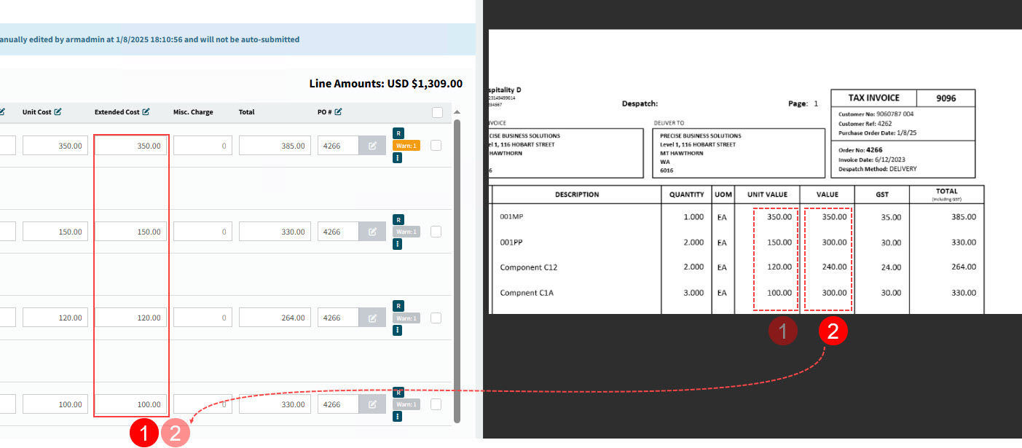
Task: Click the Extended Cost column edit icon
Action: pos(146,112)
